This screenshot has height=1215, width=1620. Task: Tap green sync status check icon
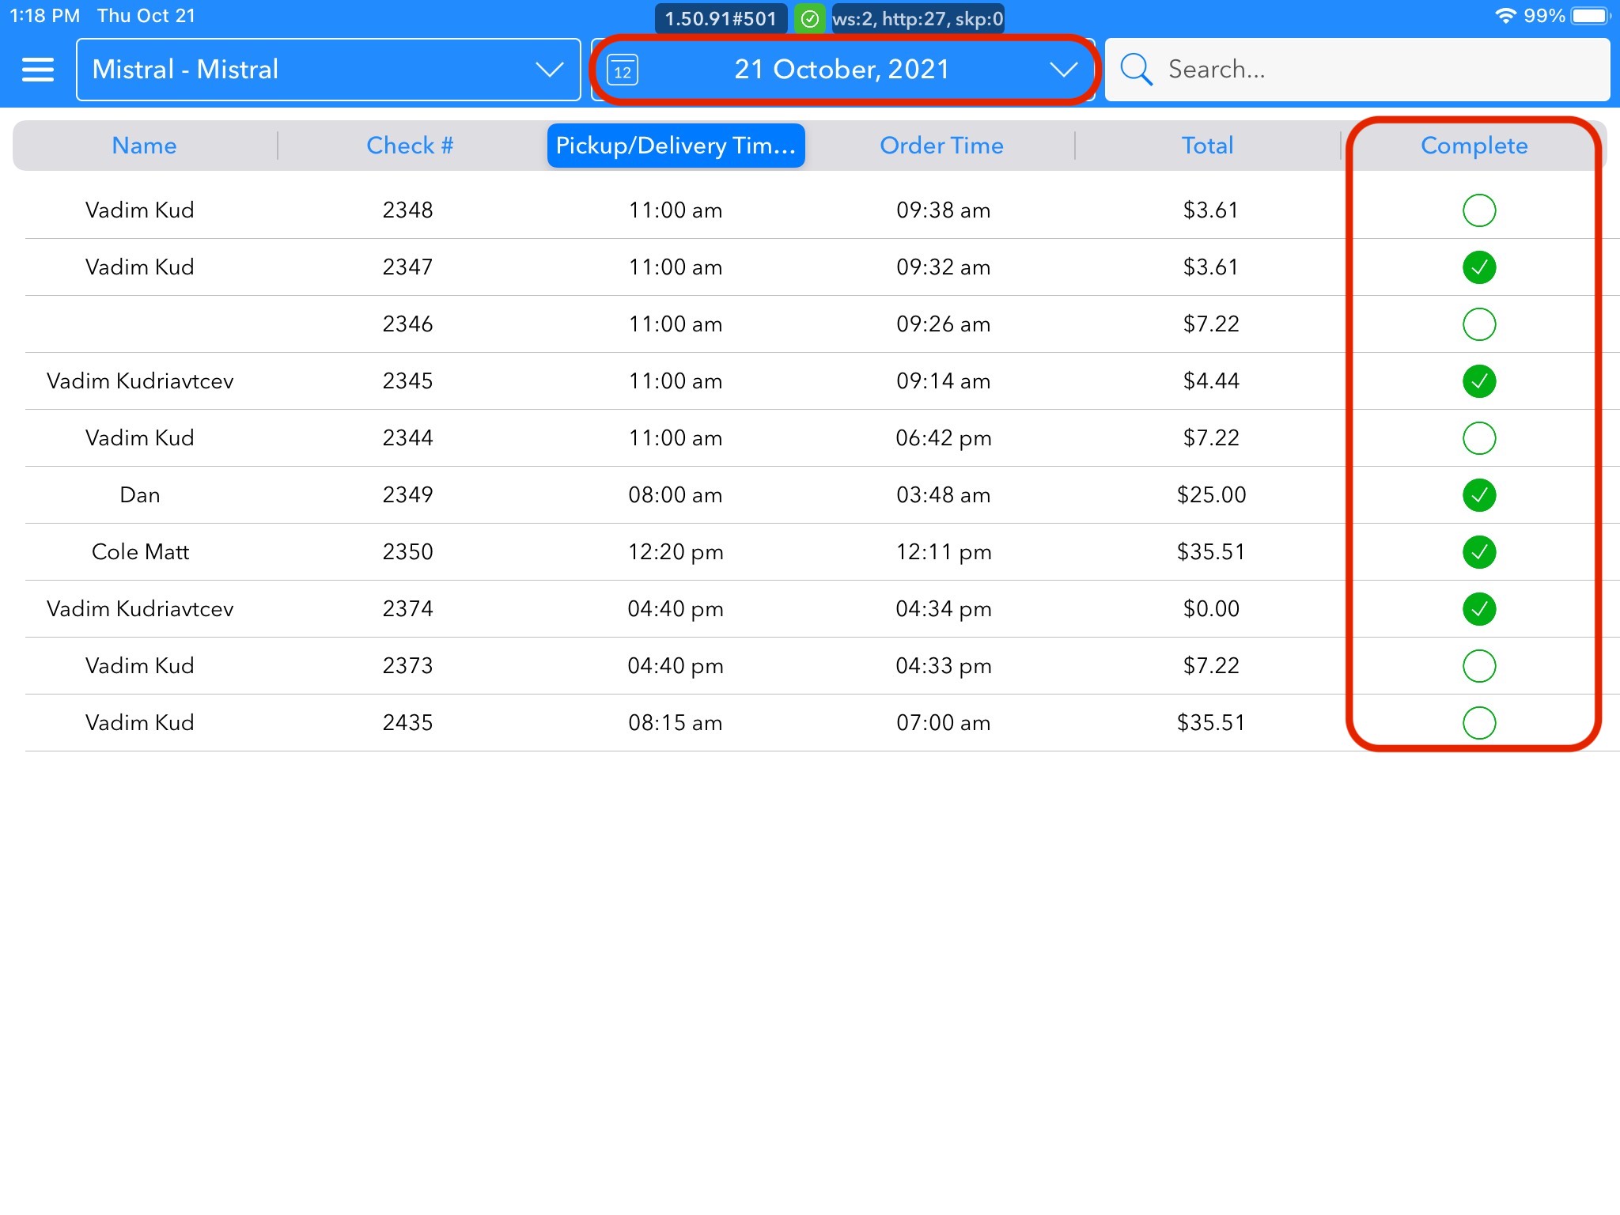[x=809, y=19]
